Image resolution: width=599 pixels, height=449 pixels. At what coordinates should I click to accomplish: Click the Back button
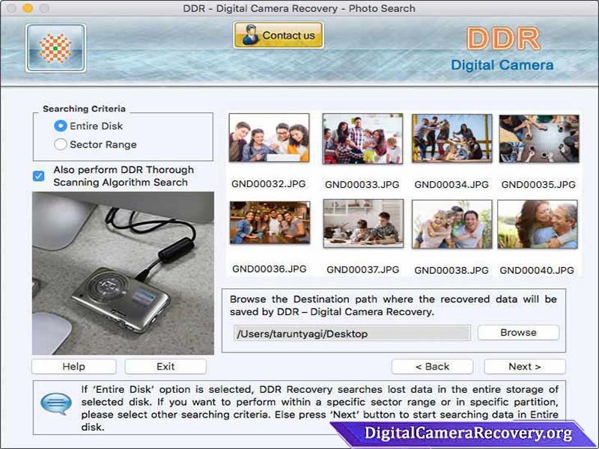tap(432, 367)
